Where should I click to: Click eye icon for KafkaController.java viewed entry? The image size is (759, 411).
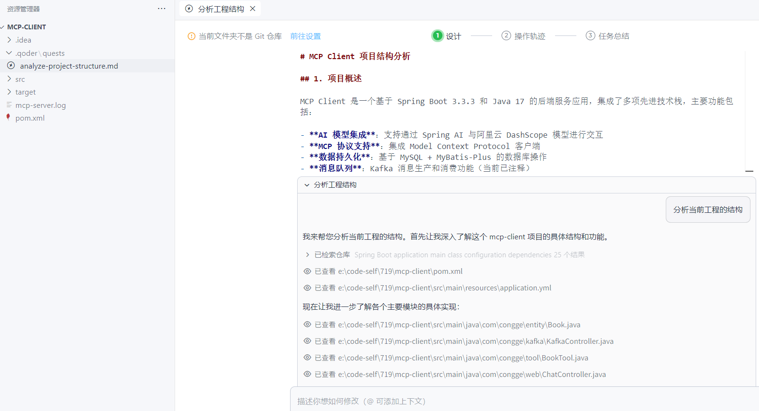[x=307, y=341]
